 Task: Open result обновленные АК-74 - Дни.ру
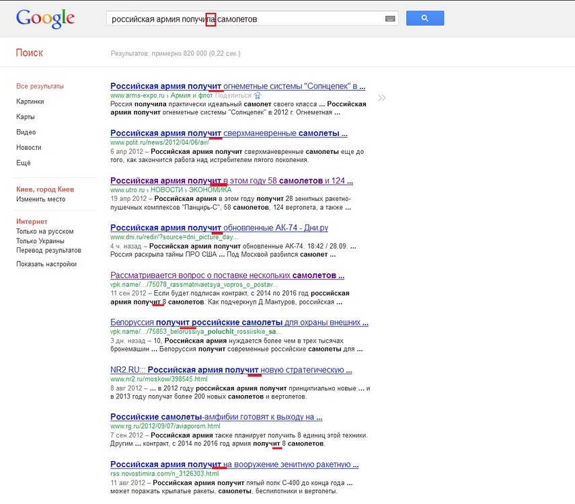[x=219, y=228]
